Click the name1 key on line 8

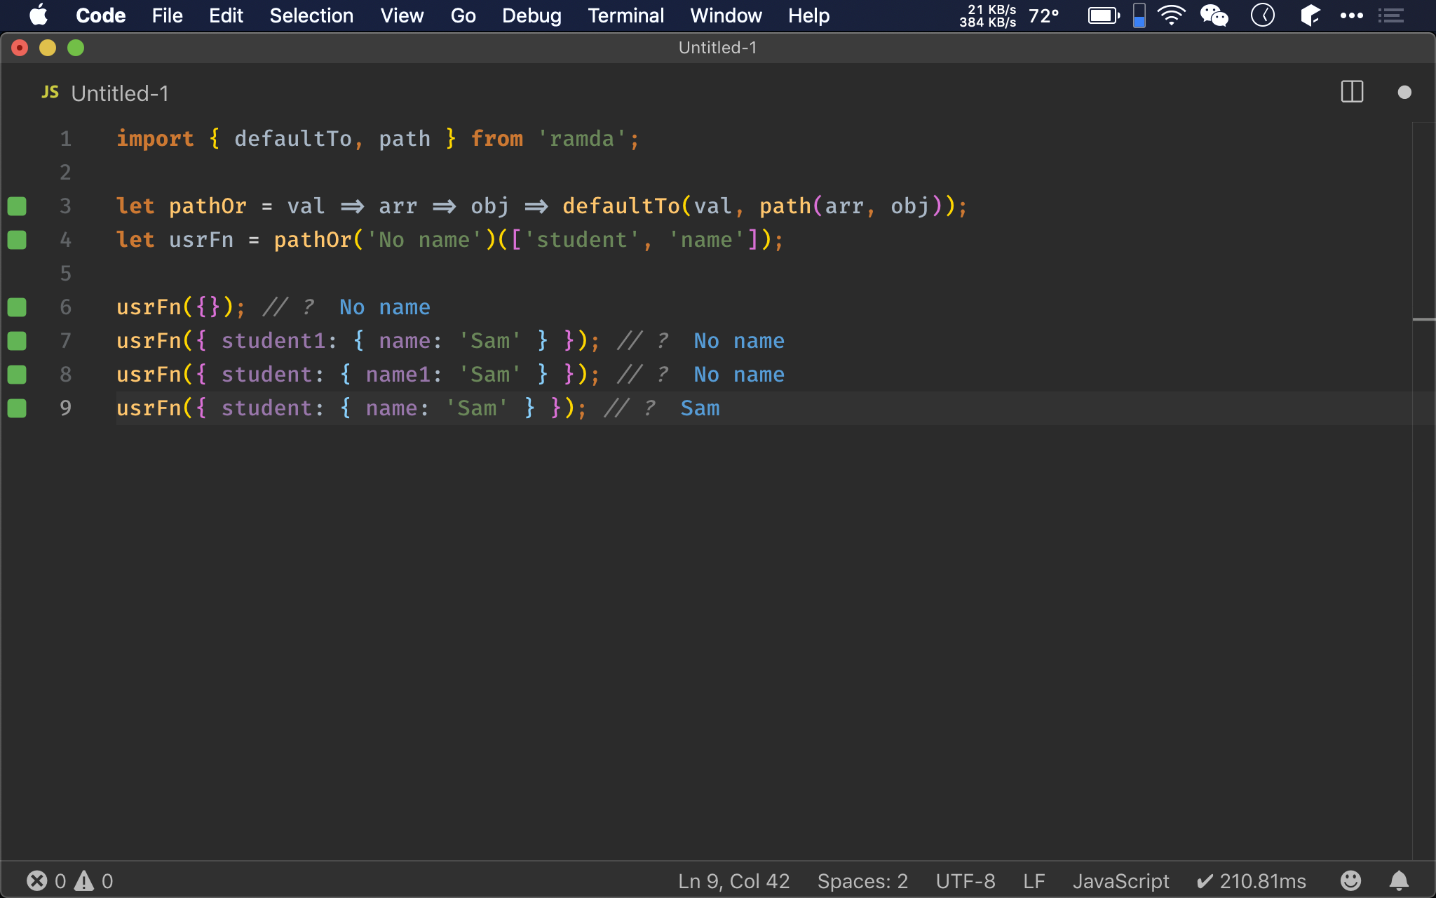pyautogui.click(x=398, y=375)
